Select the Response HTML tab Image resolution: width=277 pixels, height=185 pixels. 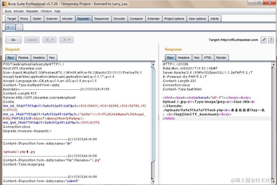[208, 58]
